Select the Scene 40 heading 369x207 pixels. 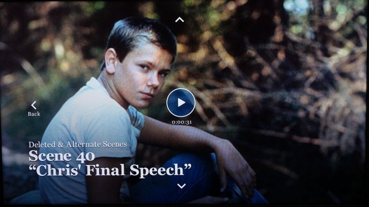tap(62, 156)
